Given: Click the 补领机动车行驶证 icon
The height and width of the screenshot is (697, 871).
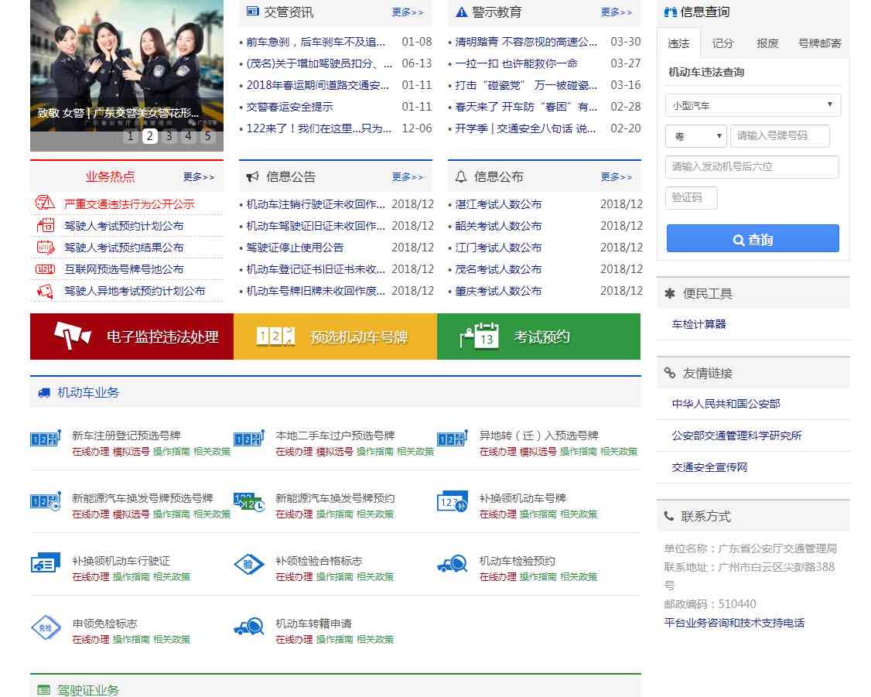Looking at the screenshot, I should [45, 564].
